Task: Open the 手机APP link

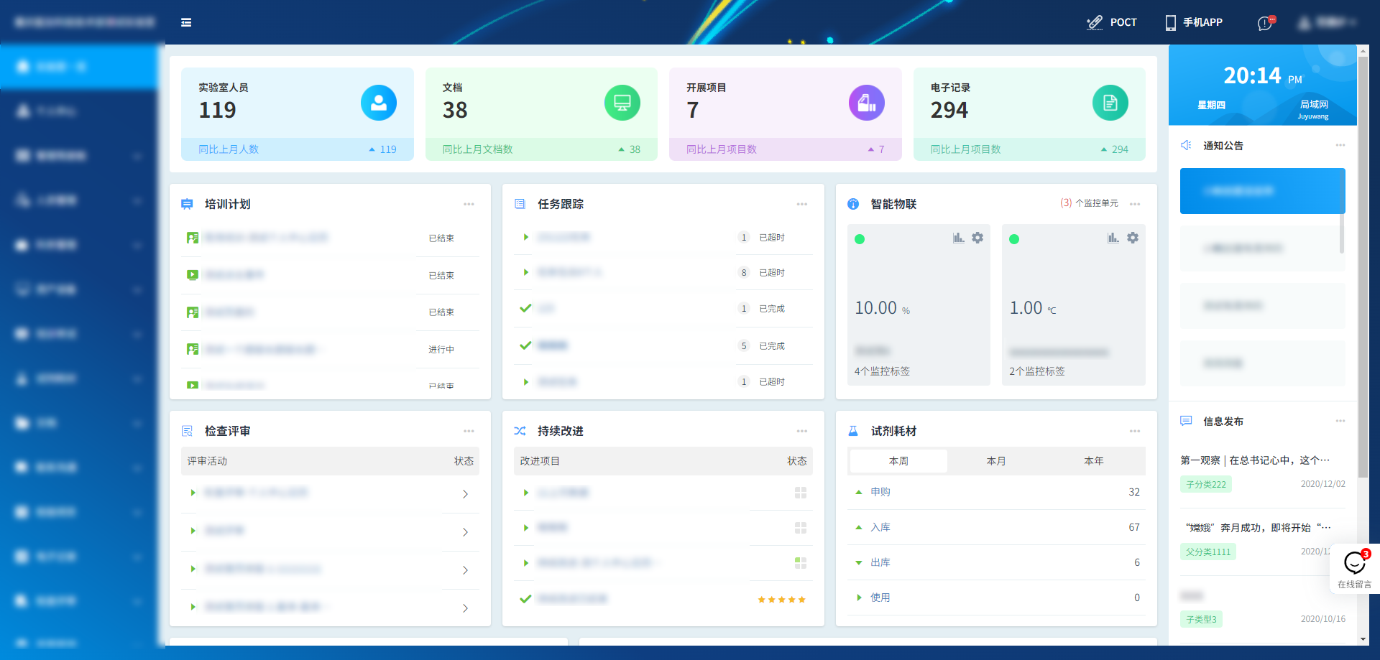Action: [x=1194, y=22]
